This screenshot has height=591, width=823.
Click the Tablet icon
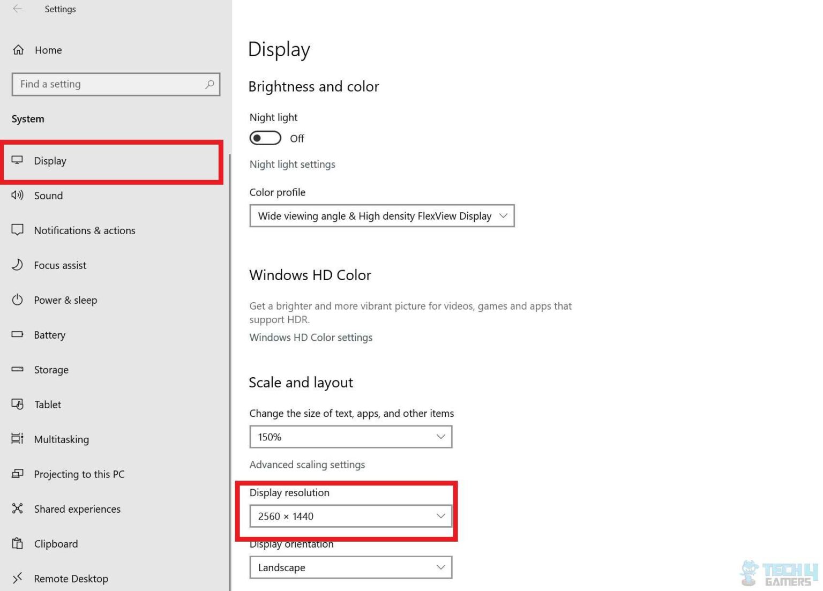(17, 404)
